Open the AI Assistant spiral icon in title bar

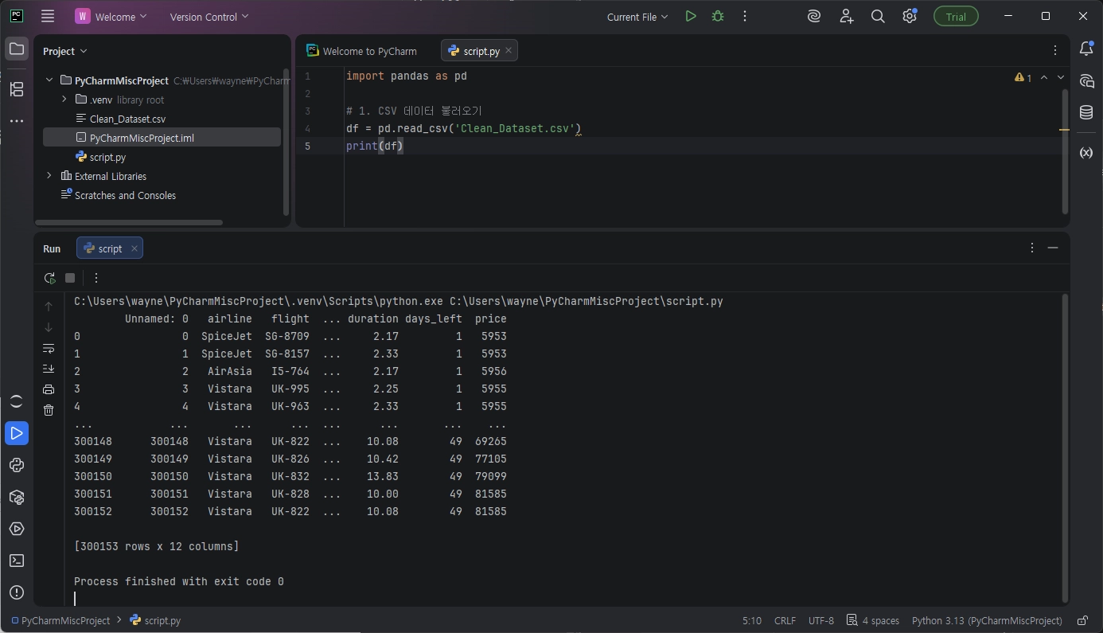pos(813,16)
